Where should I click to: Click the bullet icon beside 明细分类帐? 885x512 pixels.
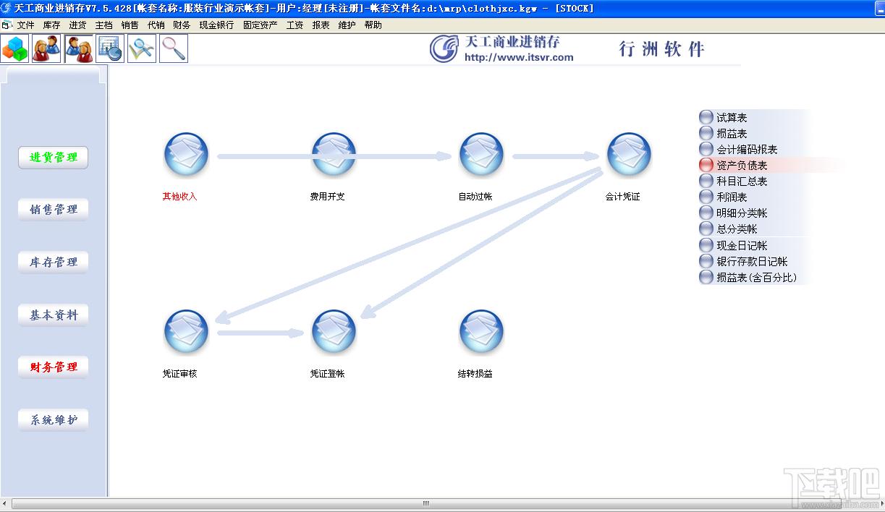(706, 213)
